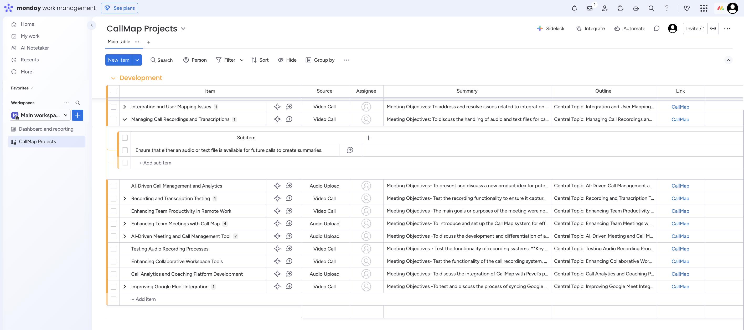Start conversation for Managing Call Recordings and Transcriptions
This screenshot has height=330, width=744.
coord(289,119)
